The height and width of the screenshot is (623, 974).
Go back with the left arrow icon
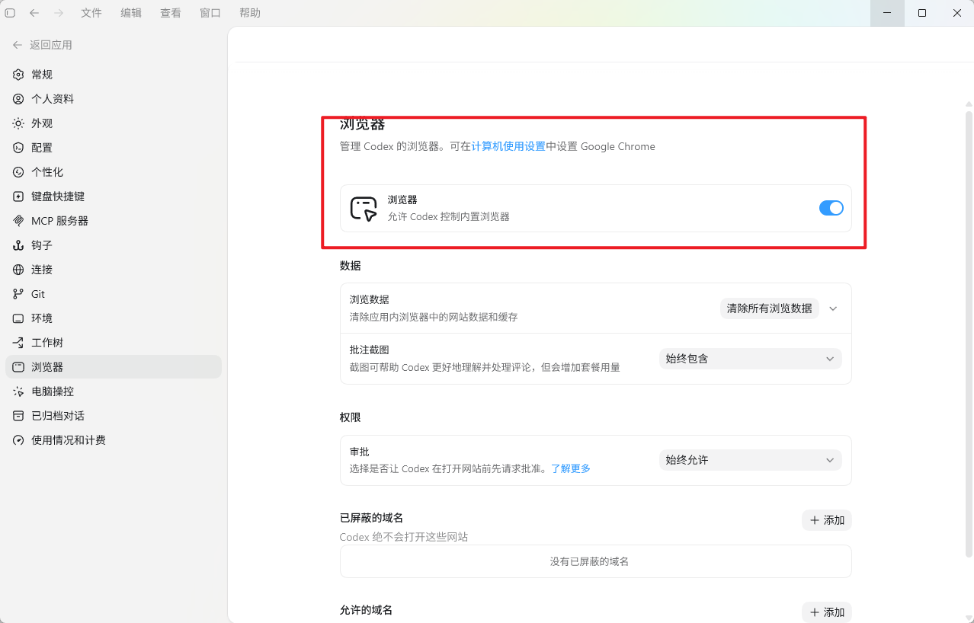[34, 13]
